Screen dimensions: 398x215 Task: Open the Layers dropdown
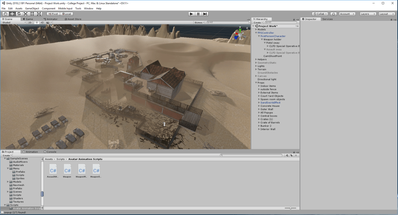[368, 14]
